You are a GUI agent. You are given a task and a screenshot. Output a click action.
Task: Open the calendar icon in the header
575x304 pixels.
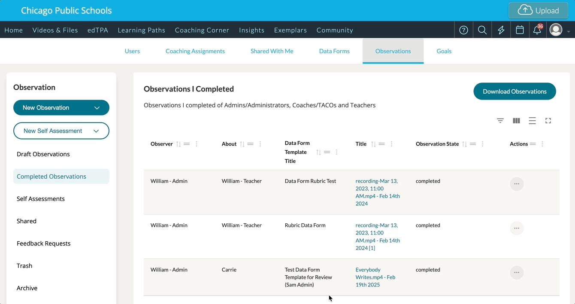click(520, 30)
